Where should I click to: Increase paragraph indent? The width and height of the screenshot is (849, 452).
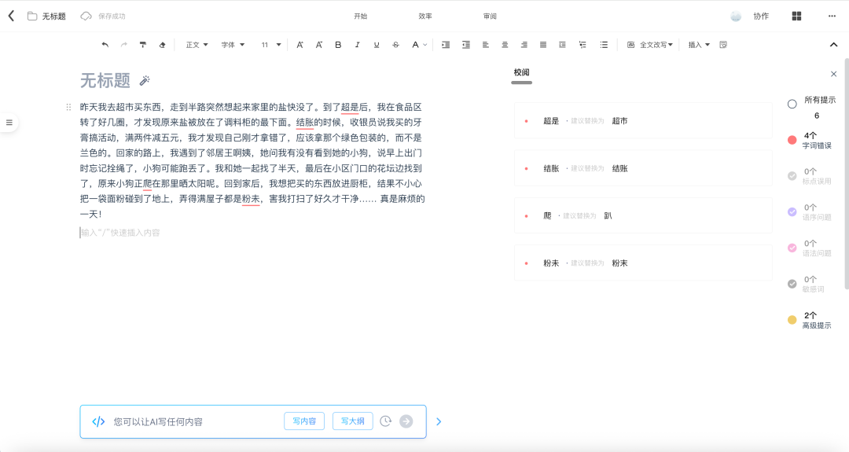tap(446, 45)
